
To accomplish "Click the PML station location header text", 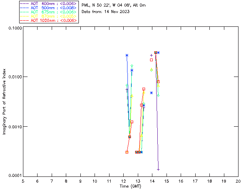I will 114,5.
